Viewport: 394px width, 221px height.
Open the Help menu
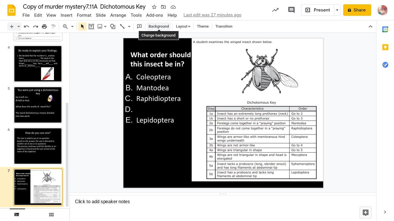(x=172, y=15)
